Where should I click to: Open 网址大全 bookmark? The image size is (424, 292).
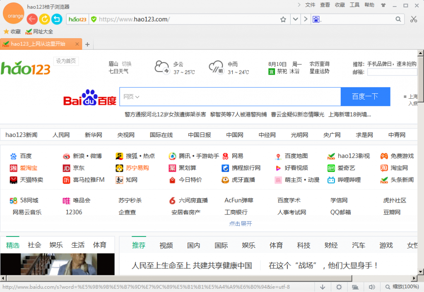pos(39,32)
